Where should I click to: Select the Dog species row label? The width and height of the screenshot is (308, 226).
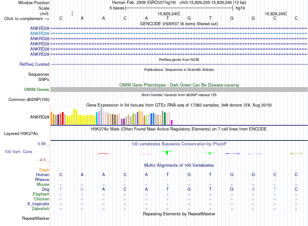point(45,189)
